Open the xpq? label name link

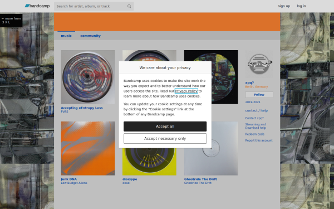[x=249, y=82]
